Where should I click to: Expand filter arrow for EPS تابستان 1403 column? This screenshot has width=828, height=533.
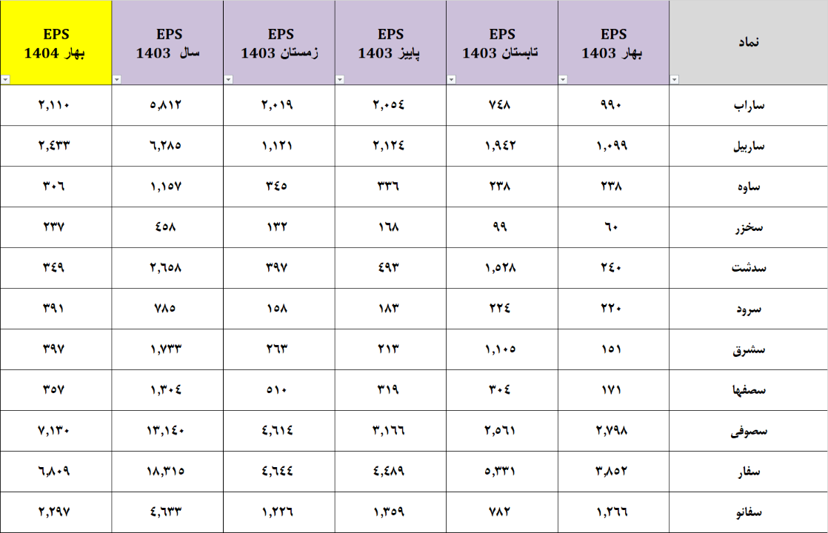[x=452, y=79]
